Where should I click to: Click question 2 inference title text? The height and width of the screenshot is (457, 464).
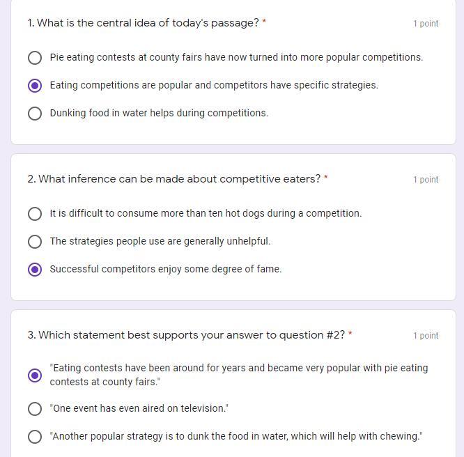click(x=173, y=179)
